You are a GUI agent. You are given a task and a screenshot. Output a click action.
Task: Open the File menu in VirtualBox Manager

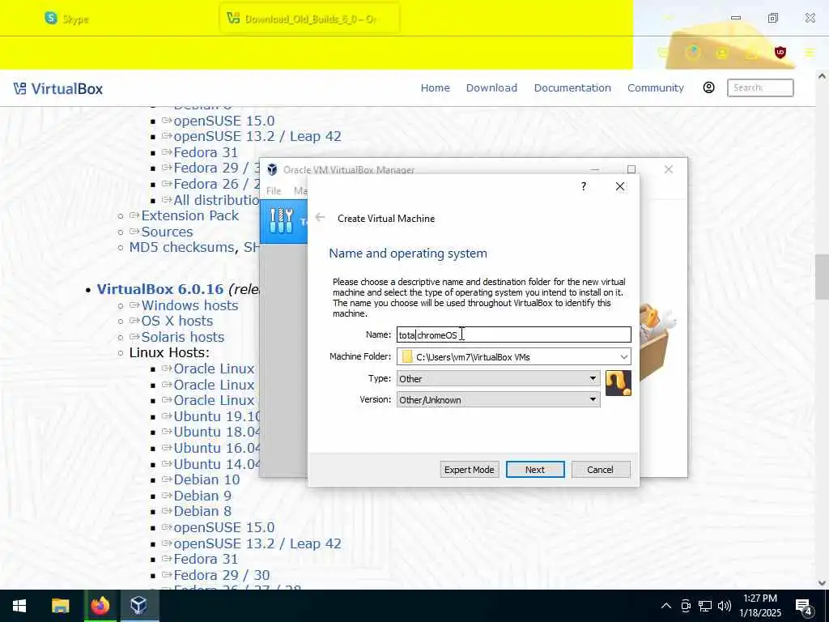(274, 191)
